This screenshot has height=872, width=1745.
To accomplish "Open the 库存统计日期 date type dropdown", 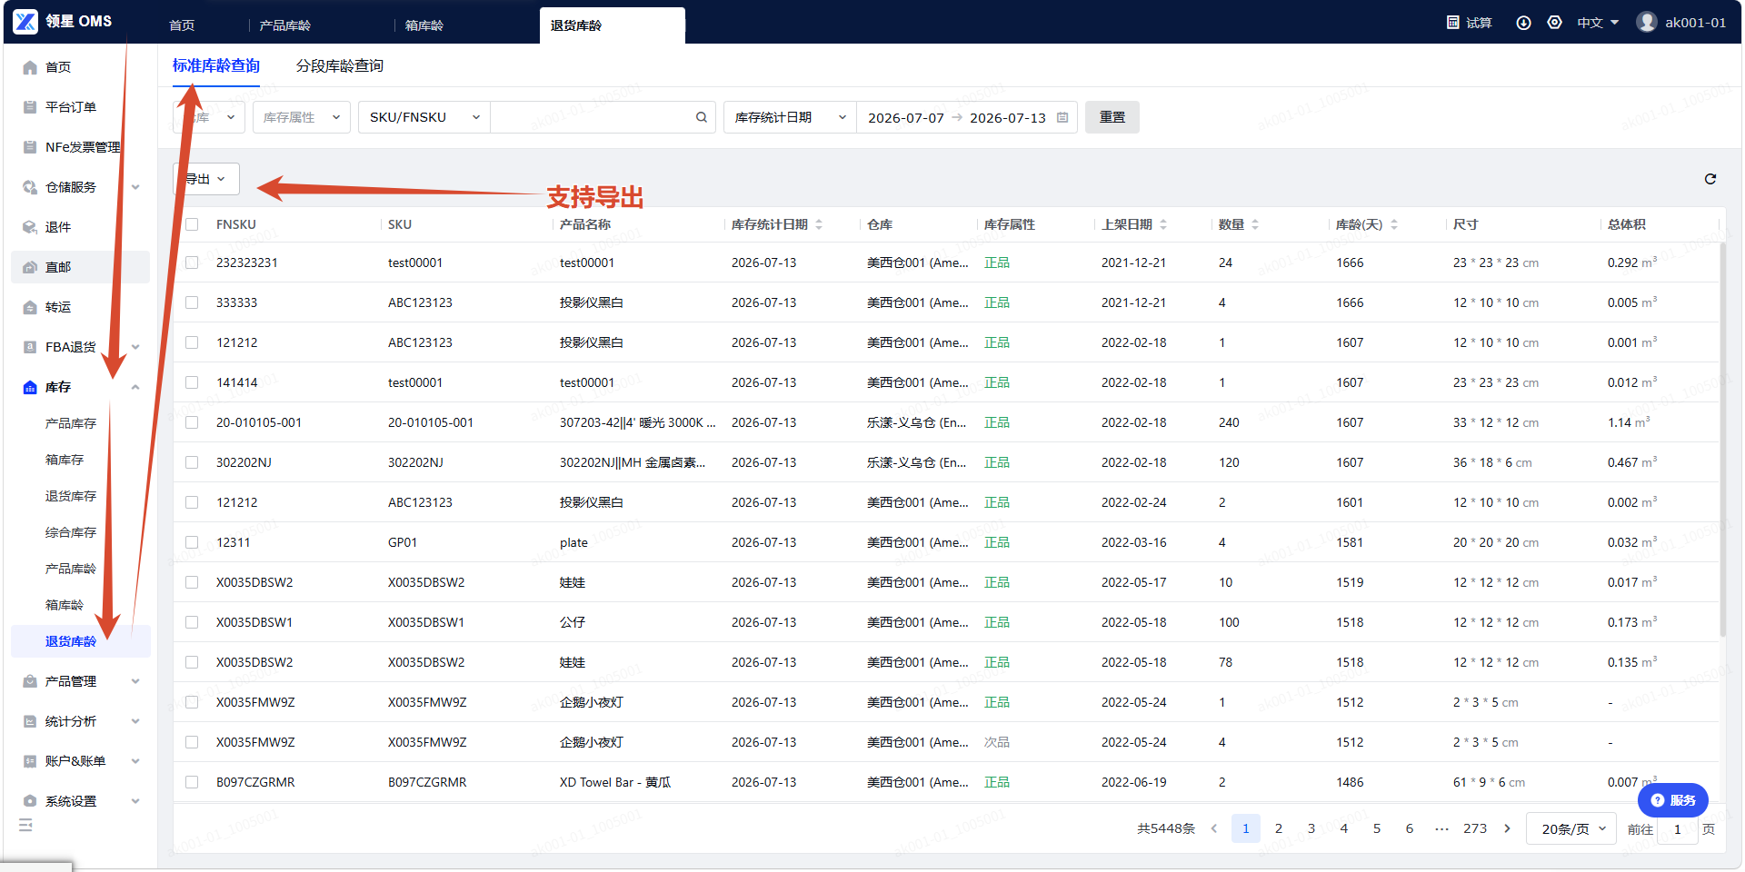I will (x=790, y=117).
